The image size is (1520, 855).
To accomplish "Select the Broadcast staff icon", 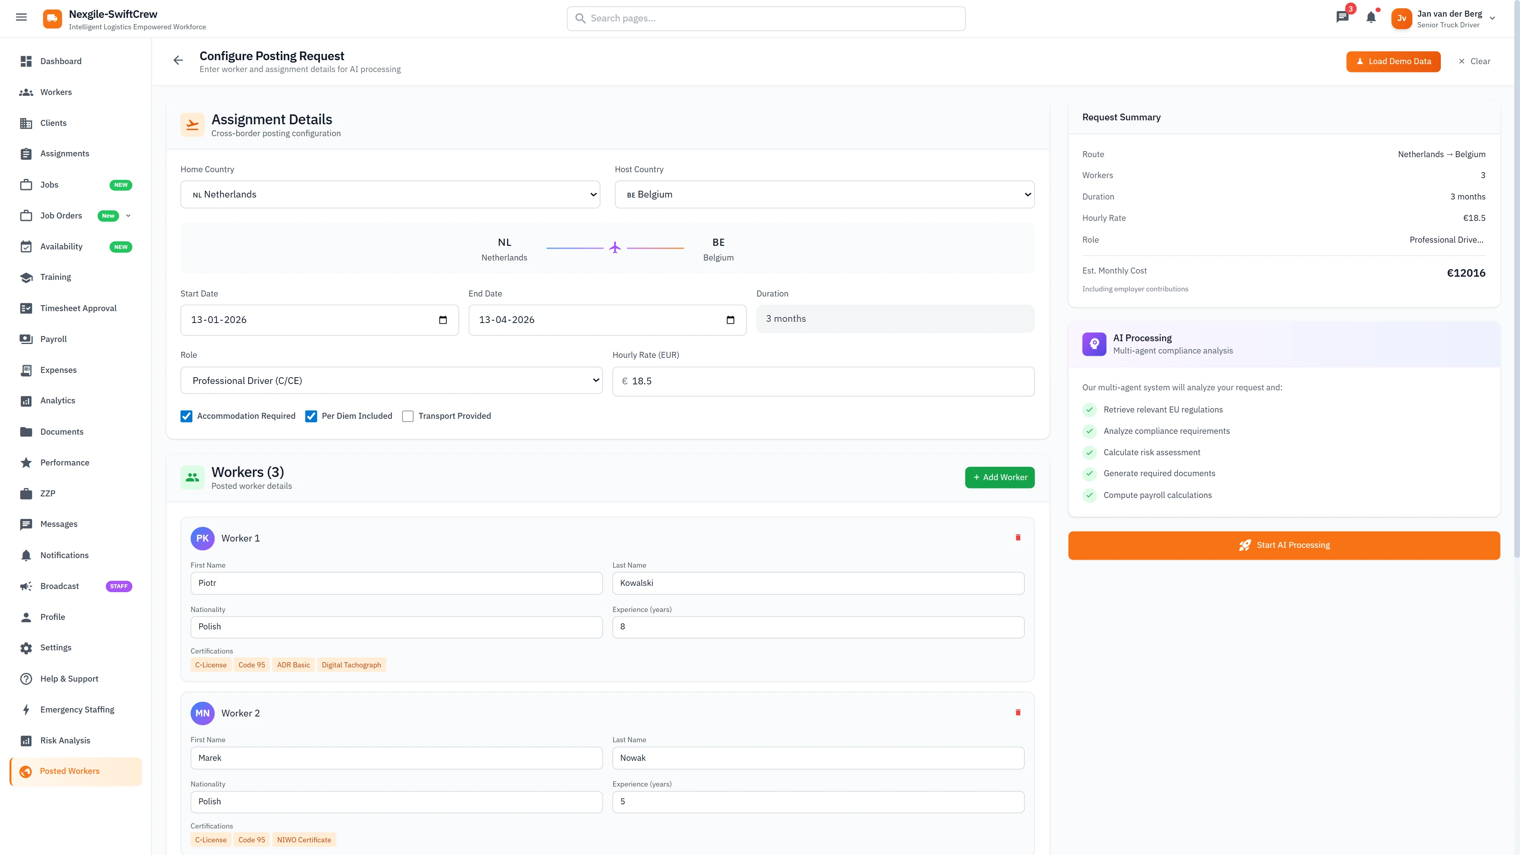I will (x=26, y=586).
